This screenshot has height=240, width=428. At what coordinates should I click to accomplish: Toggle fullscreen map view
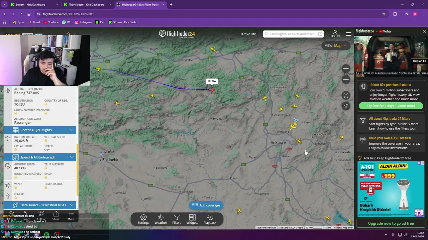click(346, 96)
